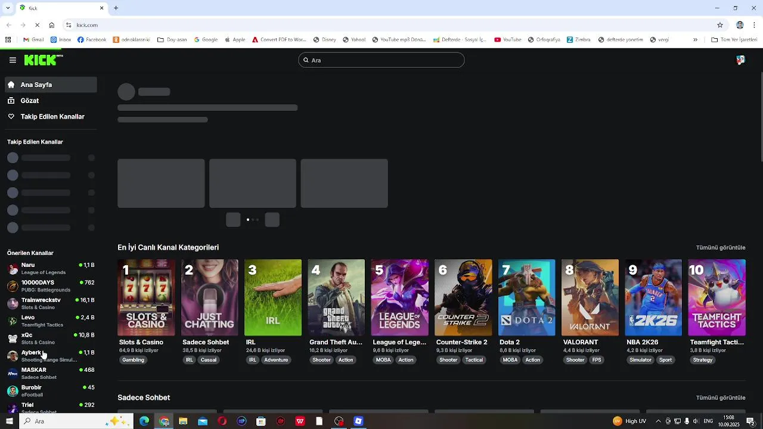Click the KICK logo
This screenshot has height=429, width=763.
43,60
